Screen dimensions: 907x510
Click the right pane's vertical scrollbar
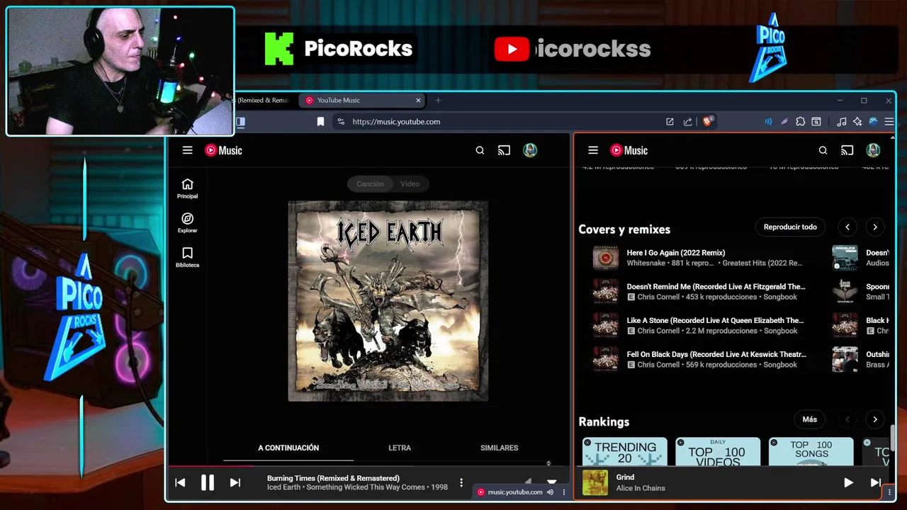point(893,438)
